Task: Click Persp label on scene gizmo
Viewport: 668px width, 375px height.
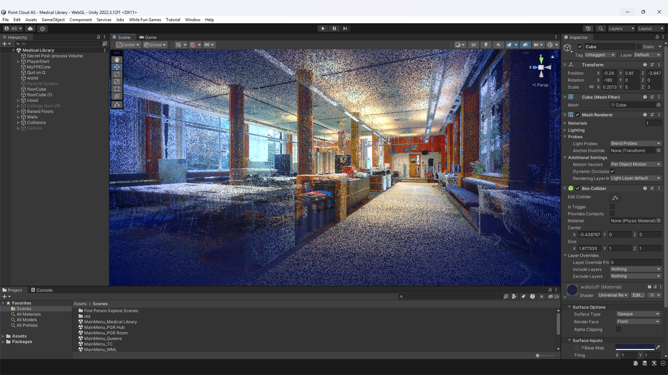Action: coord(542,85)
